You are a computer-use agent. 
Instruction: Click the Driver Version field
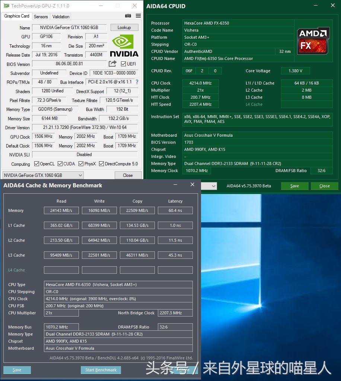(85, 127)
